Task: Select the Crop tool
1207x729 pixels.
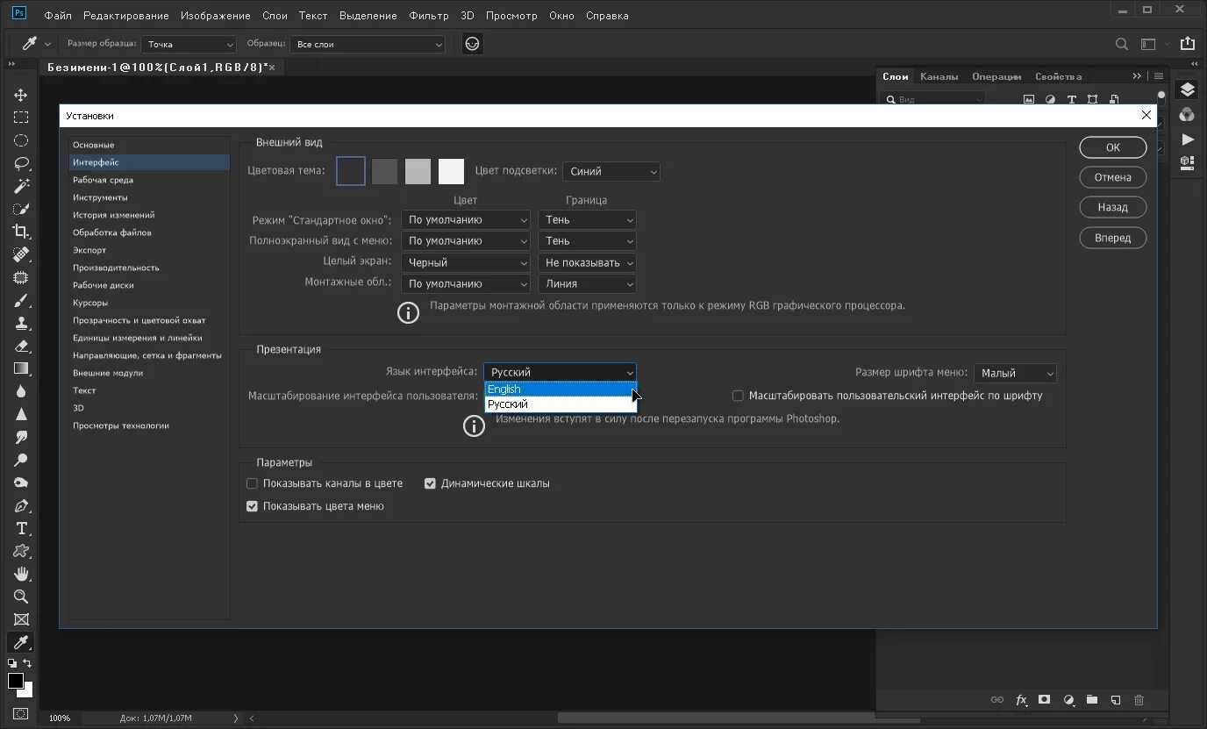Action: pos(21,232)
